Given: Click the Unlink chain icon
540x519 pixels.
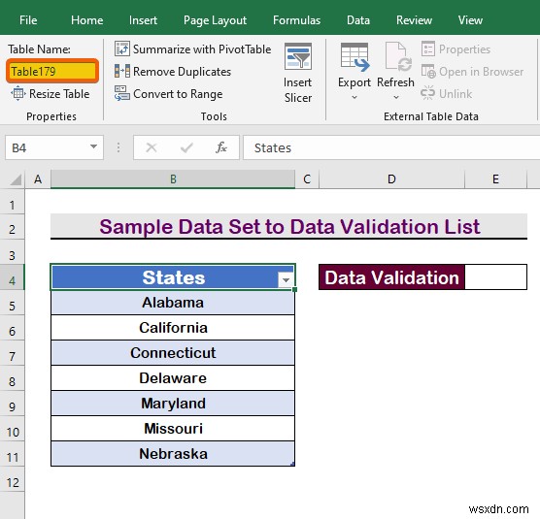Looking at the screenshot, I should pos(427,93).
